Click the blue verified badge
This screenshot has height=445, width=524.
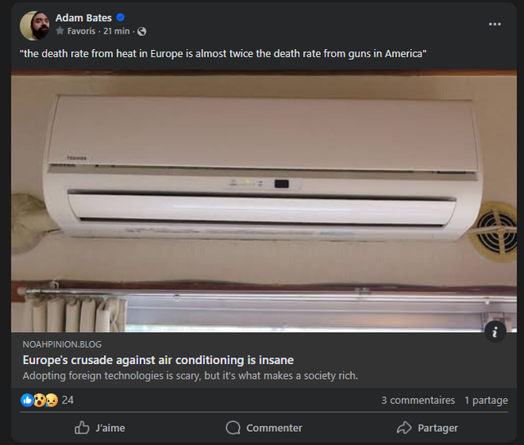[x=120, y=17]
